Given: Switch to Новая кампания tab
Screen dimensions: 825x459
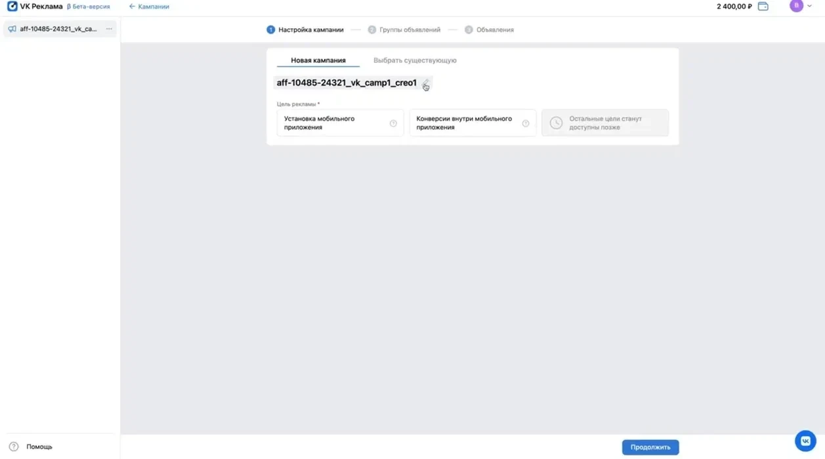Looking at the screenshot, I should tap(318, 60).
